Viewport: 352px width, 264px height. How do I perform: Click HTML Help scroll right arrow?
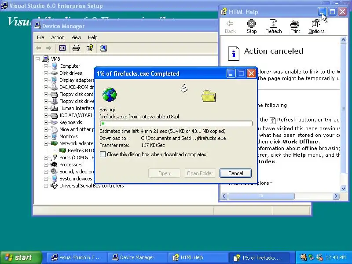tap(336, 196)
